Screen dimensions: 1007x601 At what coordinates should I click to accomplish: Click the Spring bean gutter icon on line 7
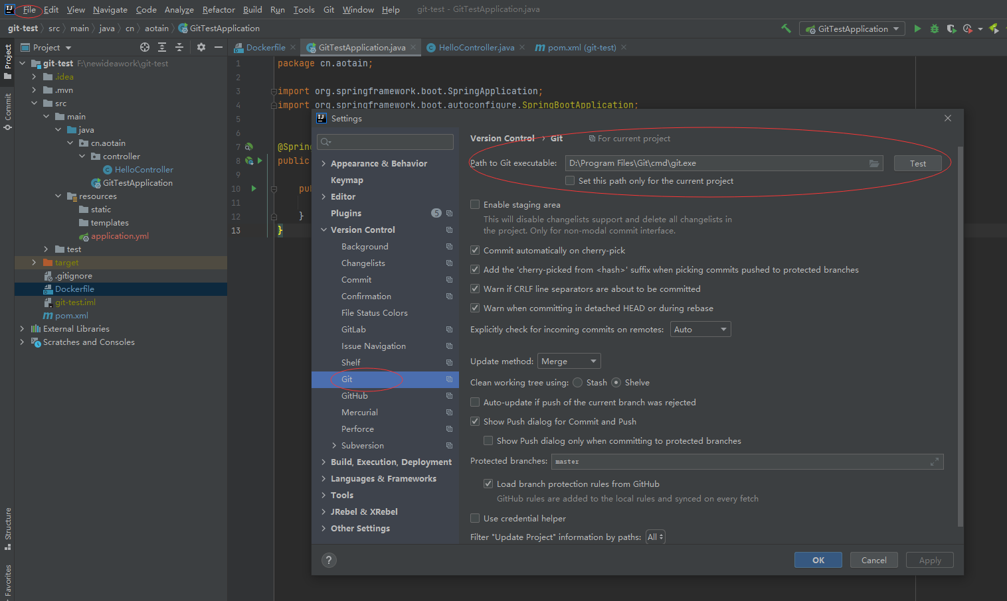pyautogui.click(x=249, y=147)
